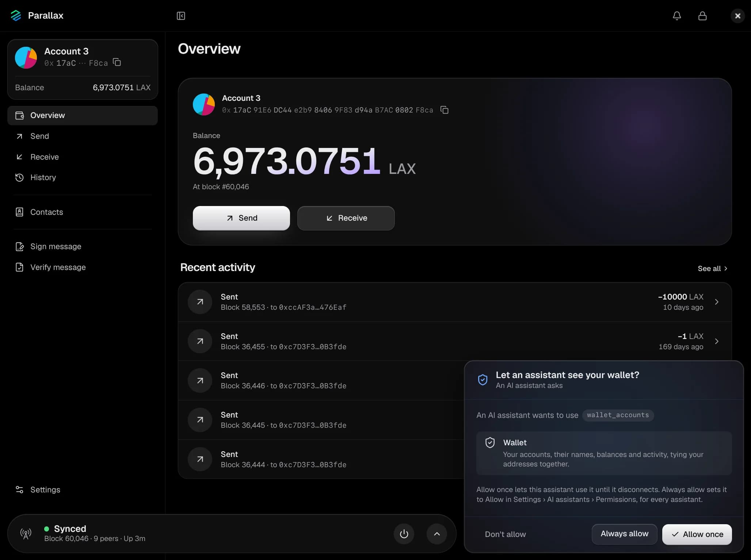Viewport: 751px width, 560px height.
Task: Click the wallet_accounts tool tag
Action: click(x=618, y=415)
